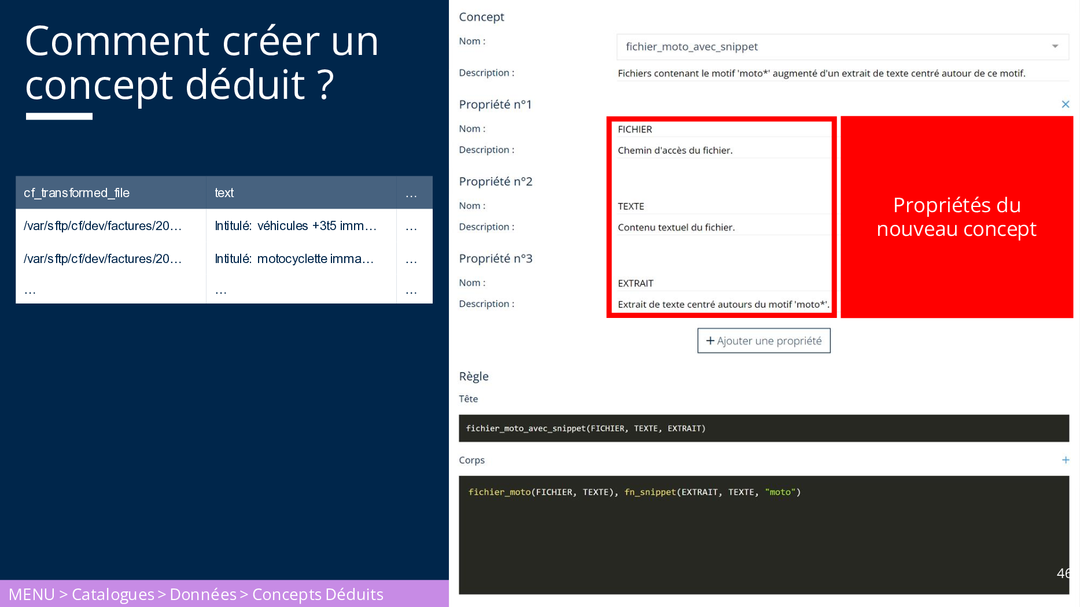Open the concept name dropdown arrow
This screenshot has height=607, width=1080.
click(1055, 46)
